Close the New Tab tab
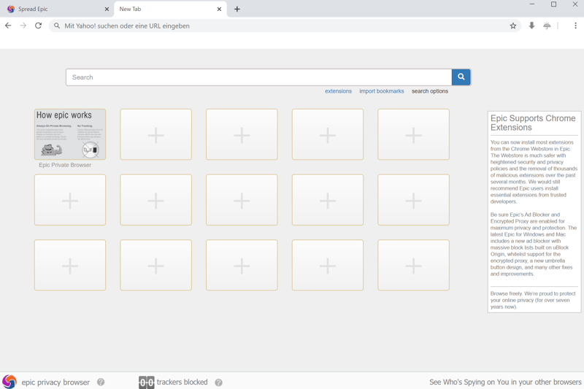584x389 pixels. tap(219, 9)
